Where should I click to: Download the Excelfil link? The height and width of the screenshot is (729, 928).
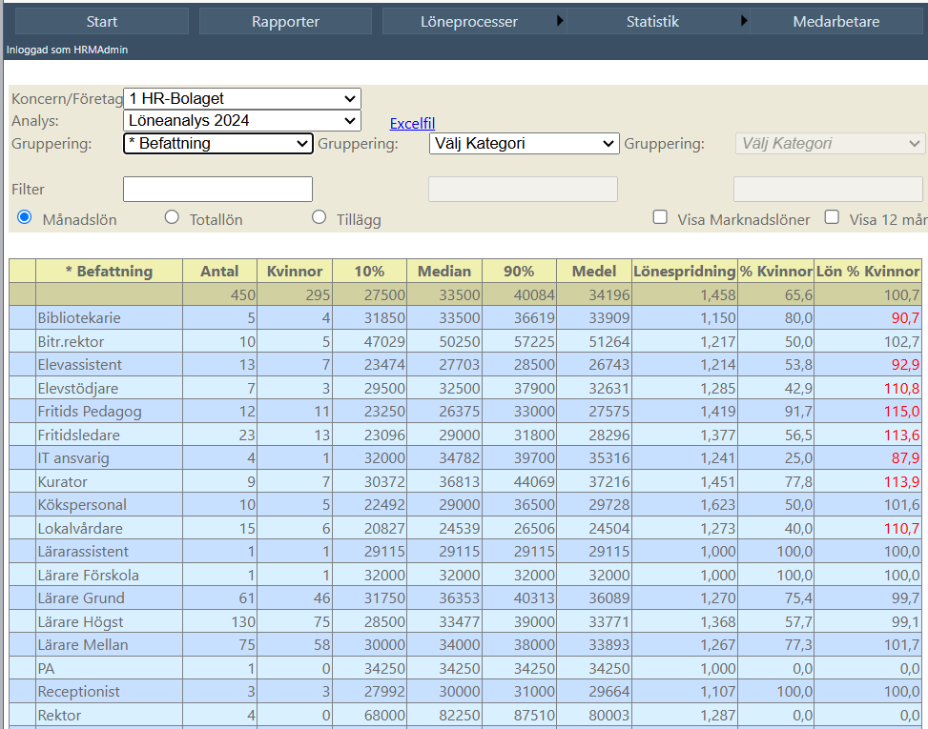(x=412, y=124)
